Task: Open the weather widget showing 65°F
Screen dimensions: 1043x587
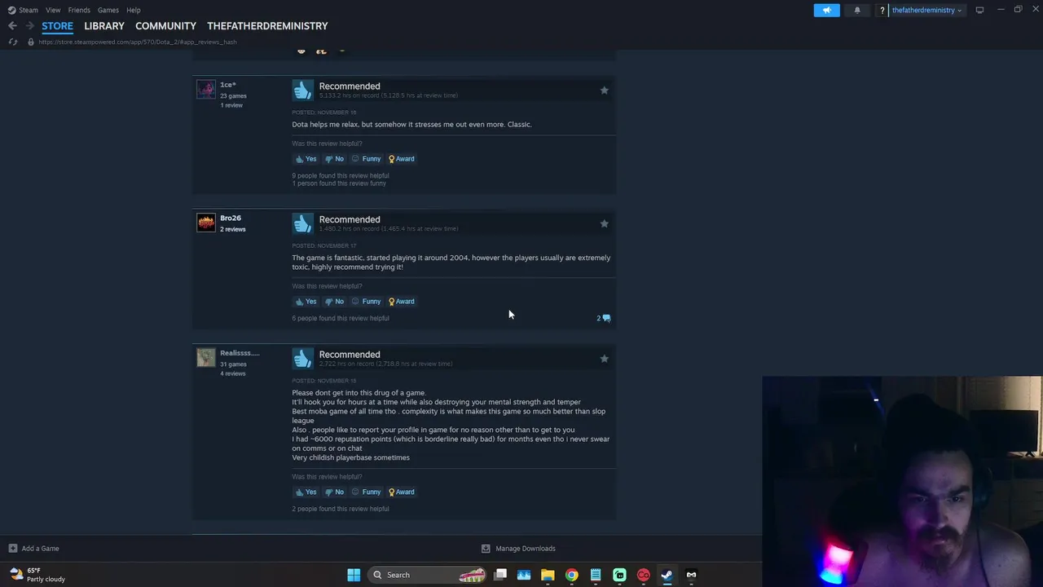Action: pos(37,575)
